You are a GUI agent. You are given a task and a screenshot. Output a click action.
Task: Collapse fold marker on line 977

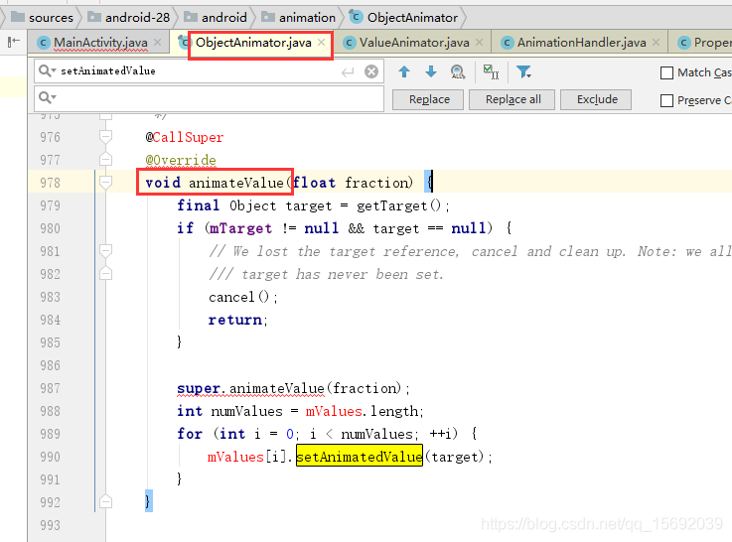click(x=106, y=160)
